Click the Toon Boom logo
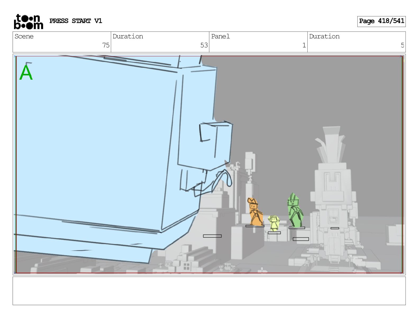This screenshot has height=324, width=419. click(28, 21)
